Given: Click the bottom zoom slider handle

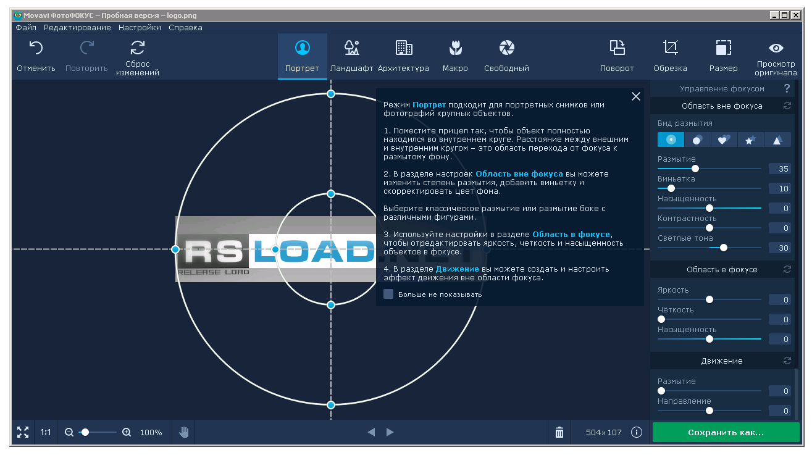Looking at the screenshot, I should 85,432.
